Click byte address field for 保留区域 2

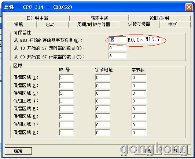point(103,86)
